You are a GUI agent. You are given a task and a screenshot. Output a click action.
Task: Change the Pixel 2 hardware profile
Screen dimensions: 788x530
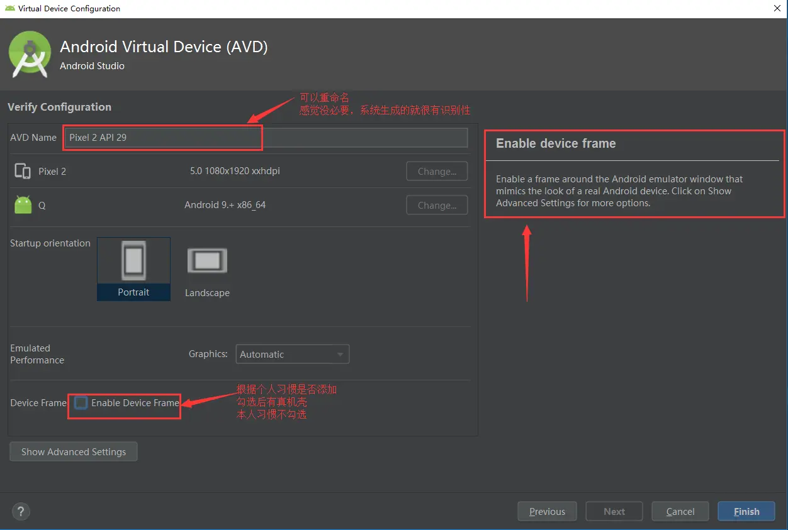coord(437,171)
